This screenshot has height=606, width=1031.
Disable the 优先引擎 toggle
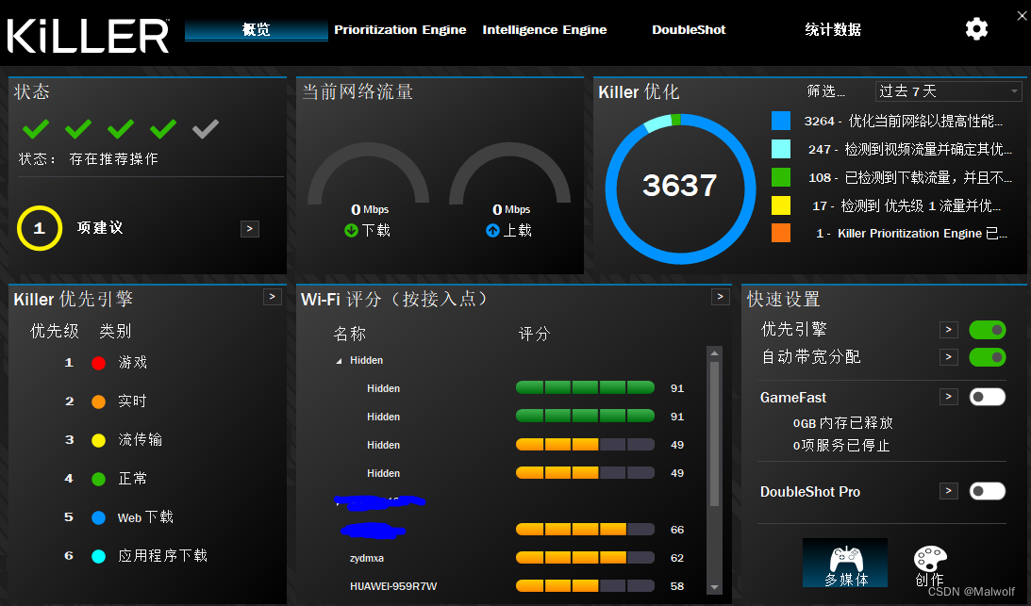(987, 329)
